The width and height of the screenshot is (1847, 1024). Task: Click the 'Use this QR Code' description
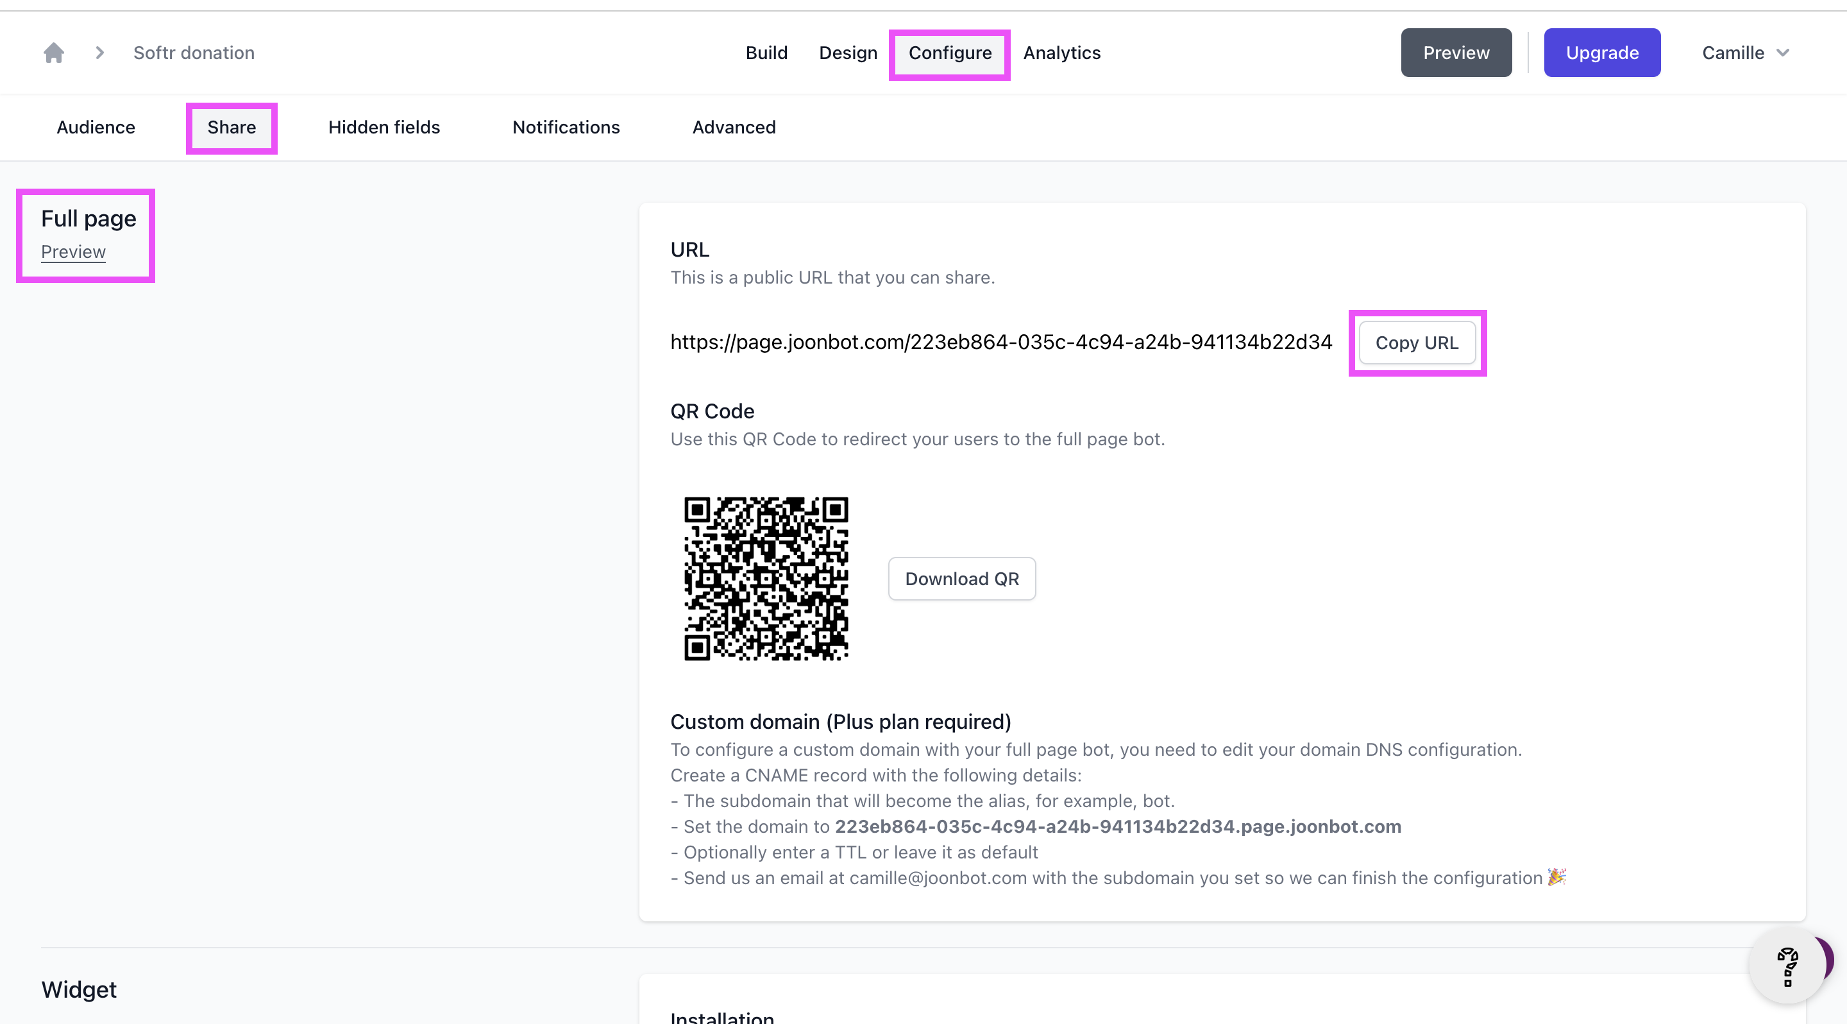pos(917,439)
